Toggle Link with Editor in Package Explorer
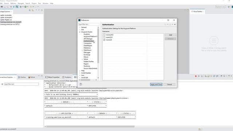Viewport: 233px width, 131px height. pyautogui.click(x=33, y=10)
